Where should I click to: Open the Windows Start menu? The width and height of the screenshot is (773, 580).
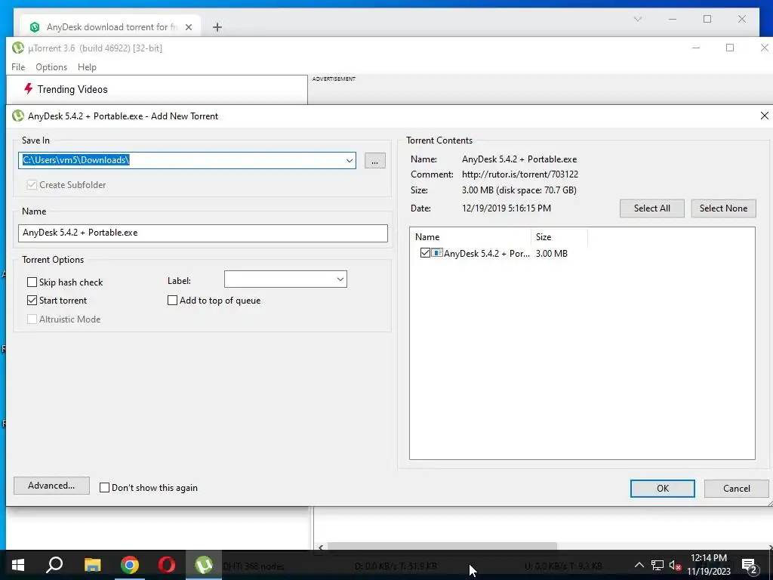pyautogui.click(x=18, y=565)
